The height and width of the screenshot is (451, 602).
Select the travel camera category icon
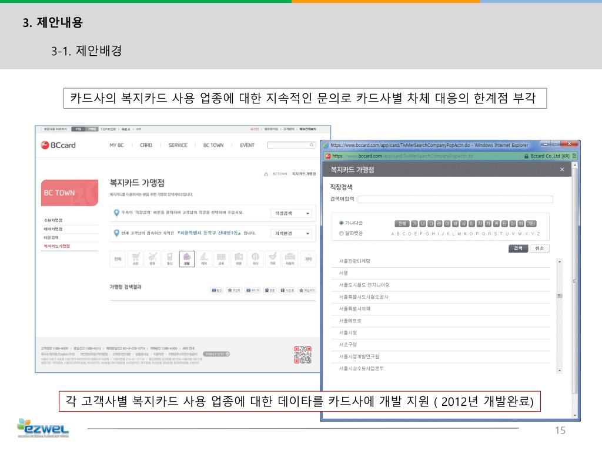pos(239,258)
